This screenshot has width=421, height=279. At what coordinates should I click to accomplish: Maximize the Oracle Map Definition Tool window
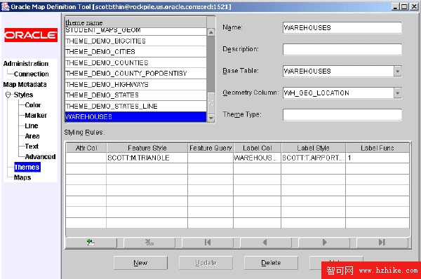[x=404, y=6]
